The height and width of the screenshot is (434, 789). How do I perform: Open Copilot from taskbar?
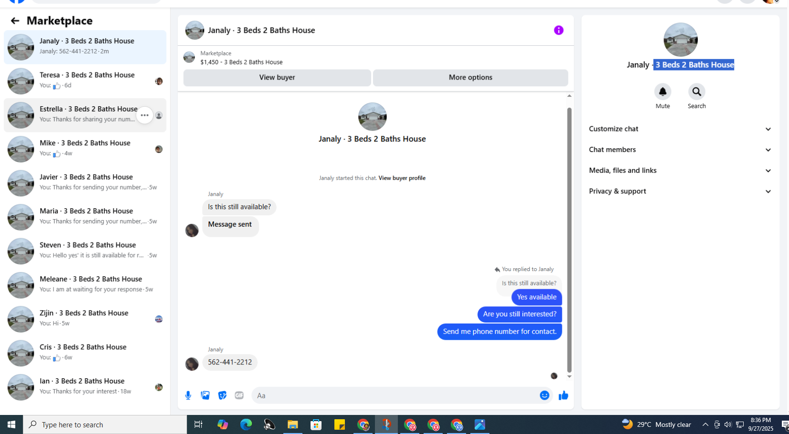tap(222, 424)
